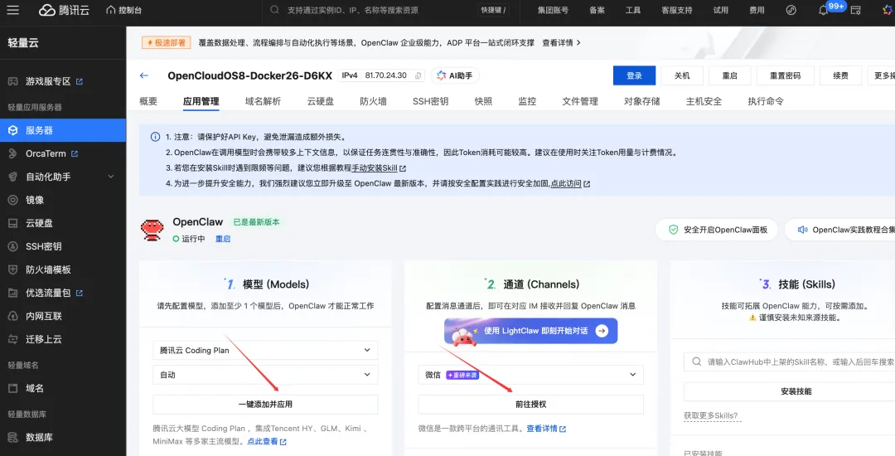Switch to the 对象存储 tab
Image resolution: width=895 pixels, height=456 pixels.
[x=642, y=101]
